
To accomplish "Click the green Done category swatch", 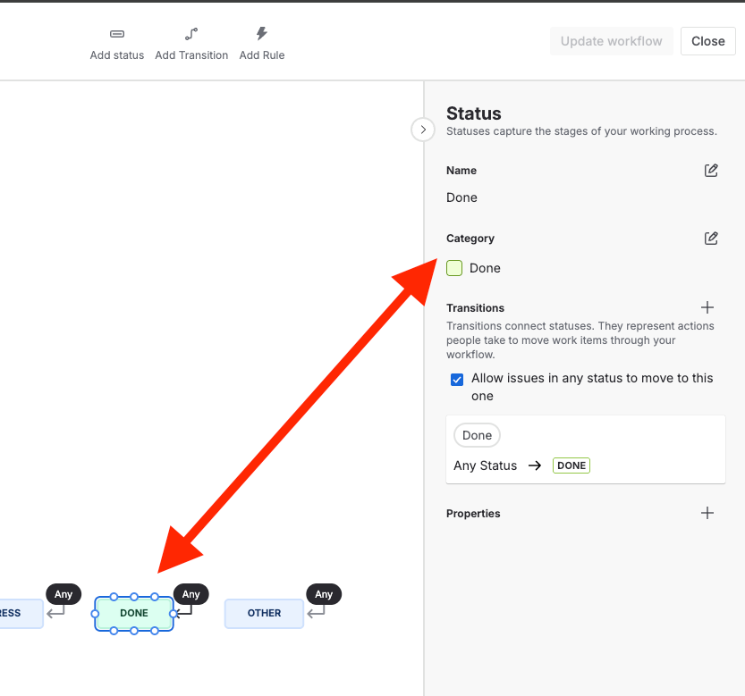I will pos(454,268).
